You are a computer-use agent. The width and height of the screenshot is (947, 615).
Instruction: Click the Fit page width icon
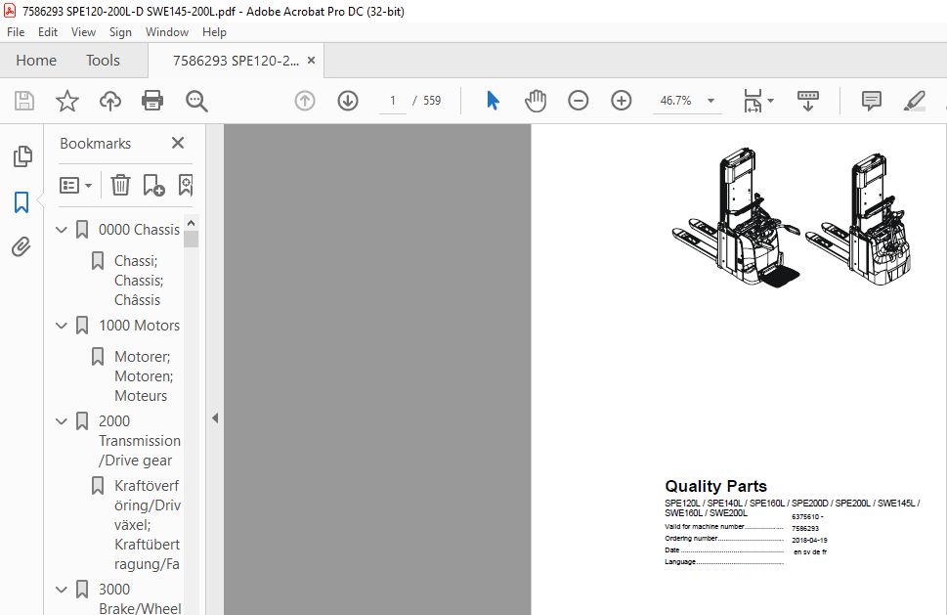753,101
